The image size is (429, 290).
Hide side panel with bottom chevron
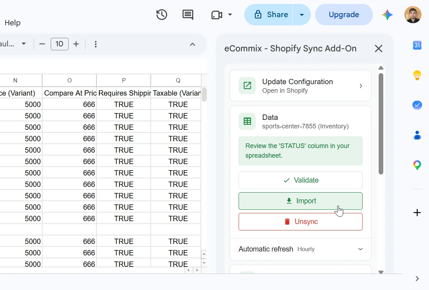[x=417, y=279]
